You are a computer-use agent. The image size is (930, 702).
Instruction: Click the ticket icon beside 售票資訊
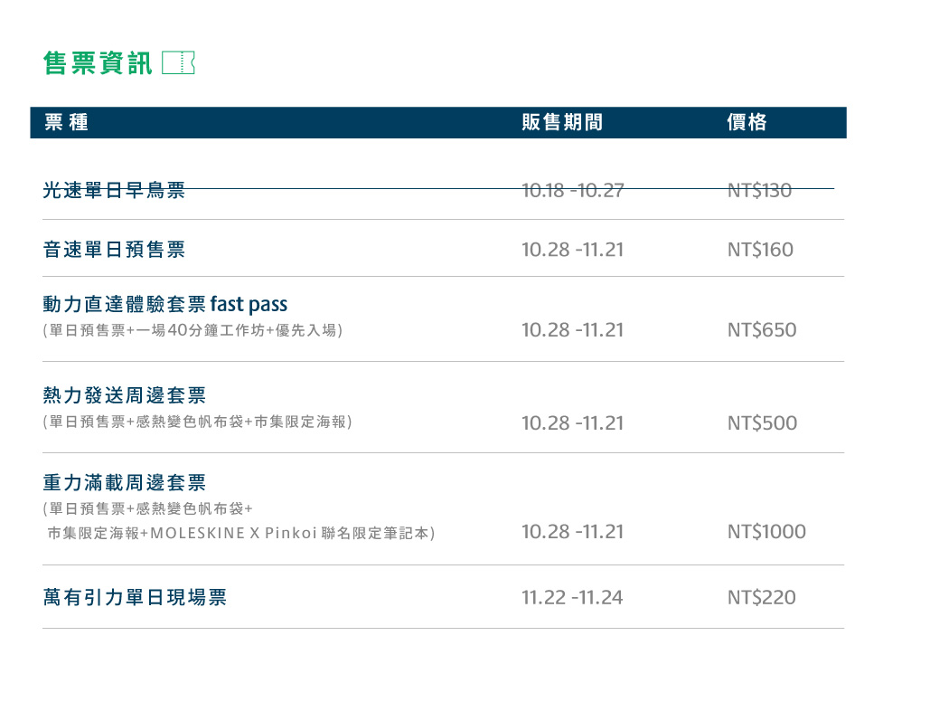point(178,62)
